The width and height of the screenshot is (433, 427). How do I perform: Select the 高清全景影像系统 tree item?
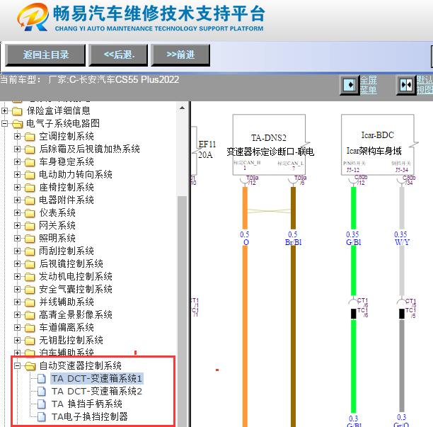pyautogui.click(x=76, y=314)
